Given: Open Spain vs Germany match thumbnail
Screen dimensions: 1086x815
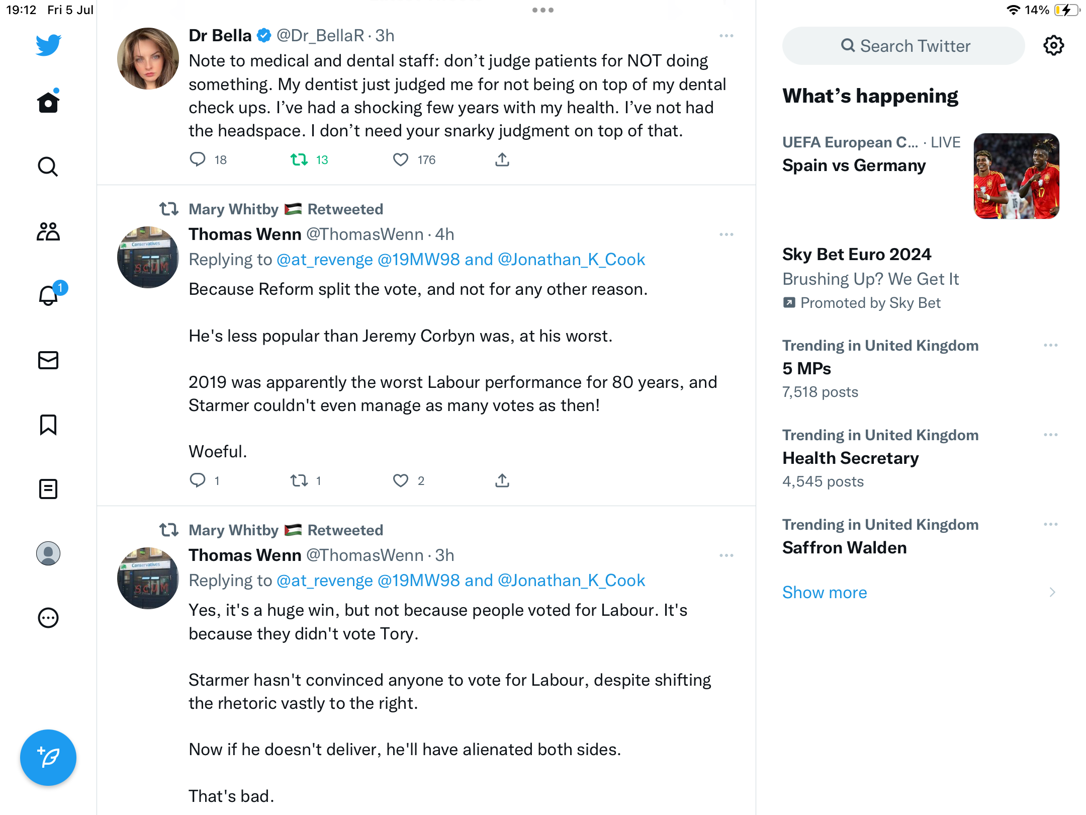Looking at the screenshot, I should point(1016,176).
